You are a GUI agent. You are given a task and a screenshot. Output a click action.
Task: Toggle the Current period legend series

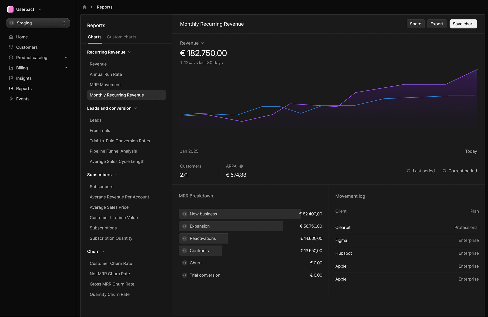[x=460, y=171]
